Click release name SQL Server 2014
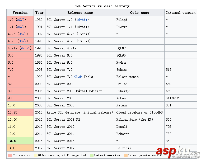 pyautogui.click(x=60, y=134)
